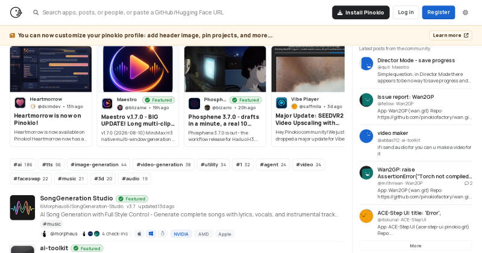This screenshot has width=482, height=253.
Task: Click the @bizarro author avatar
Action: click(207, 108)
